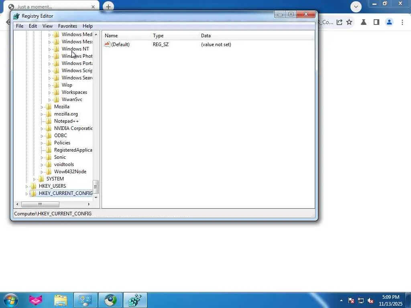This screenshot has width=411, height=308.
Task: Select the Windows Photo Viewer key
Action: click(x=77, y=56)
